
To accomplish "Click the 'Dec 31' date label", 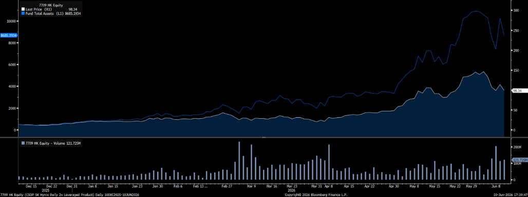I will [x=72, y=185].
